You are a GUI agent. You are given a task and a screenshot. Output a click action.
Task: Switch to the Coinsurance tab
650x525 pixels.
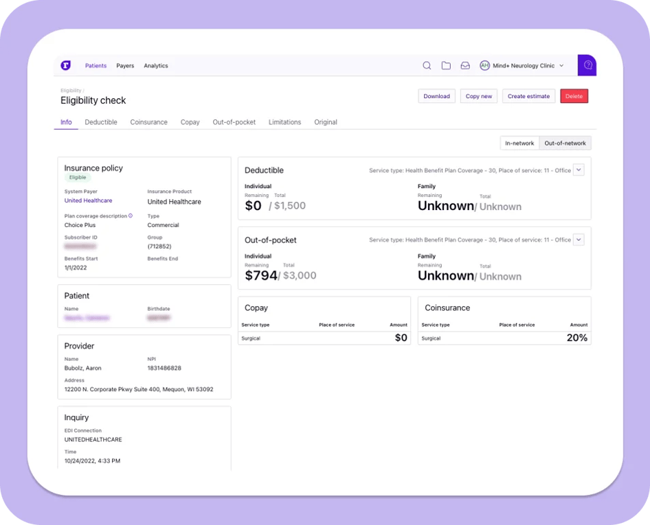coord(148,122)
